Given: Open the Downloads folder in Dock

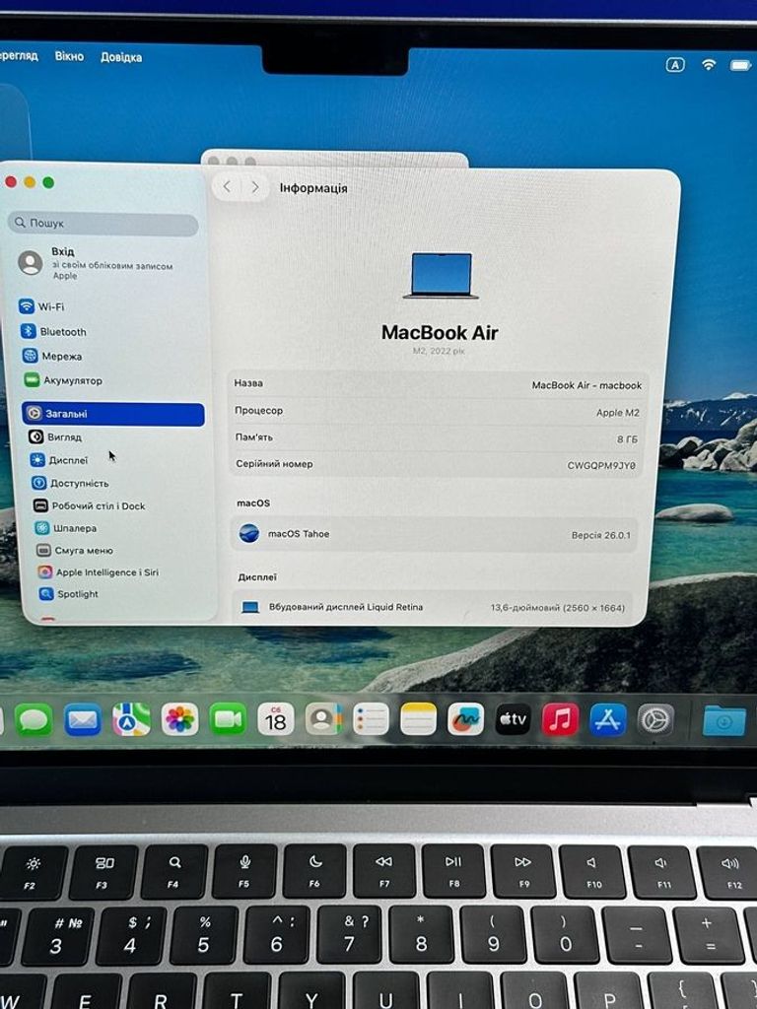Looking at the screenshot, I should pos(724,720).
